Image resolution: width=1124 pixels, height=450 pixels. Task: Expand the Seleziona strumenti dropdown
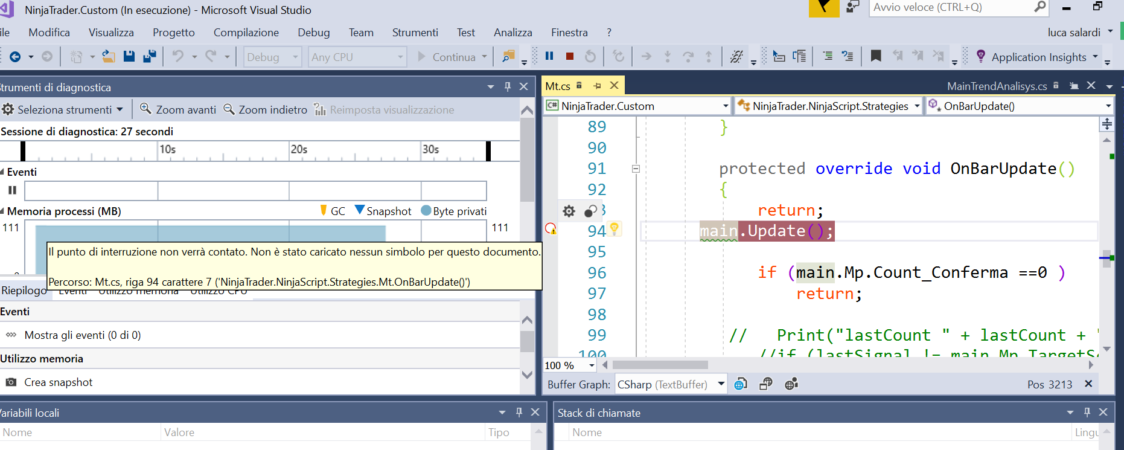(x=120, y=109)
